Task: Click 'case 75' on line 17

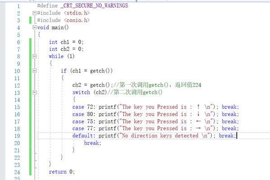Action: [x=83, y=121]
